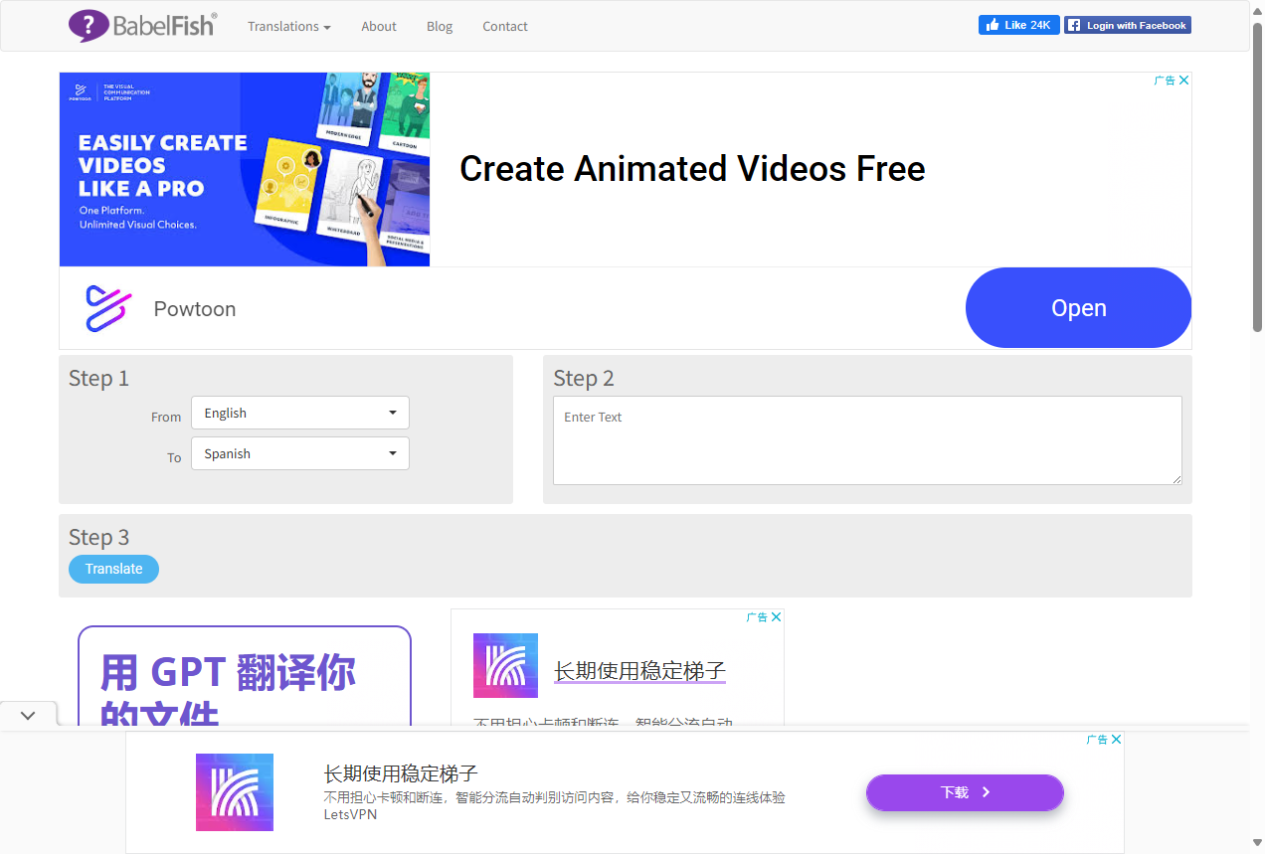Click the thumbs-up icon on the Like button
Image resolution: width=1265 pixels, height=854 pixels.
(993, 24)
